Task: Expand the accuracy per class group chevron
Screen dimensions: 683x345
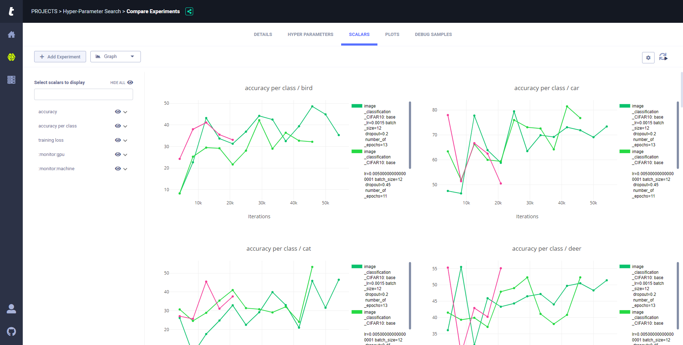Action: coord(125,126)
